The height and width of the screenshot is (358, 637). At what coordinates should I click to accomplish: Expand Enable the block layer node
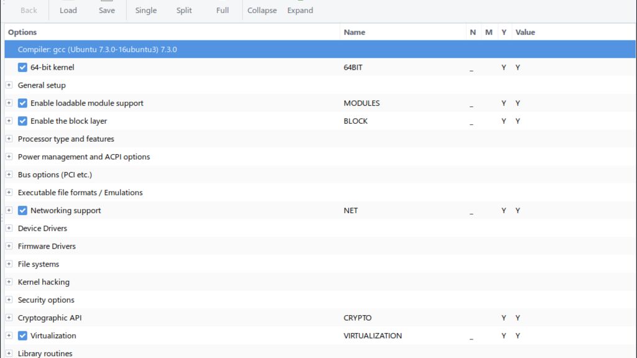[9, 121]
